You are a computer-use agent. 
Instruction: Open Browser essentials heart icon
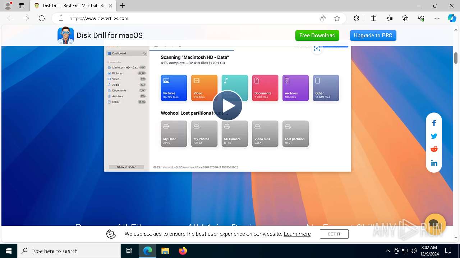tap(421, 18)
